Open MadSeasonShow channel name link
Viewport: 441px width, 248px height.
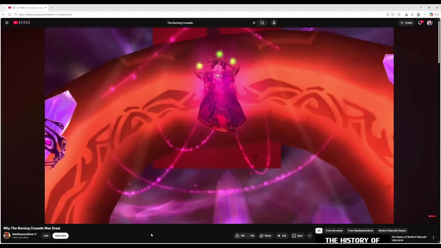point(23,234)
